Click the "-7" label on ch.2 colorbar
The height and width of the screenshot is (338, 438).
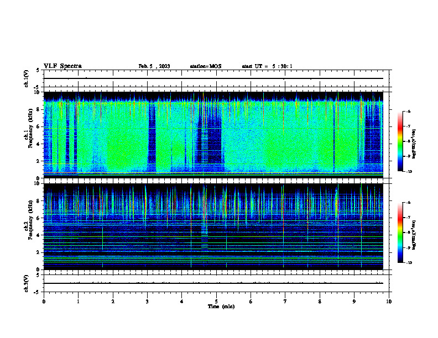click(408, 218)
